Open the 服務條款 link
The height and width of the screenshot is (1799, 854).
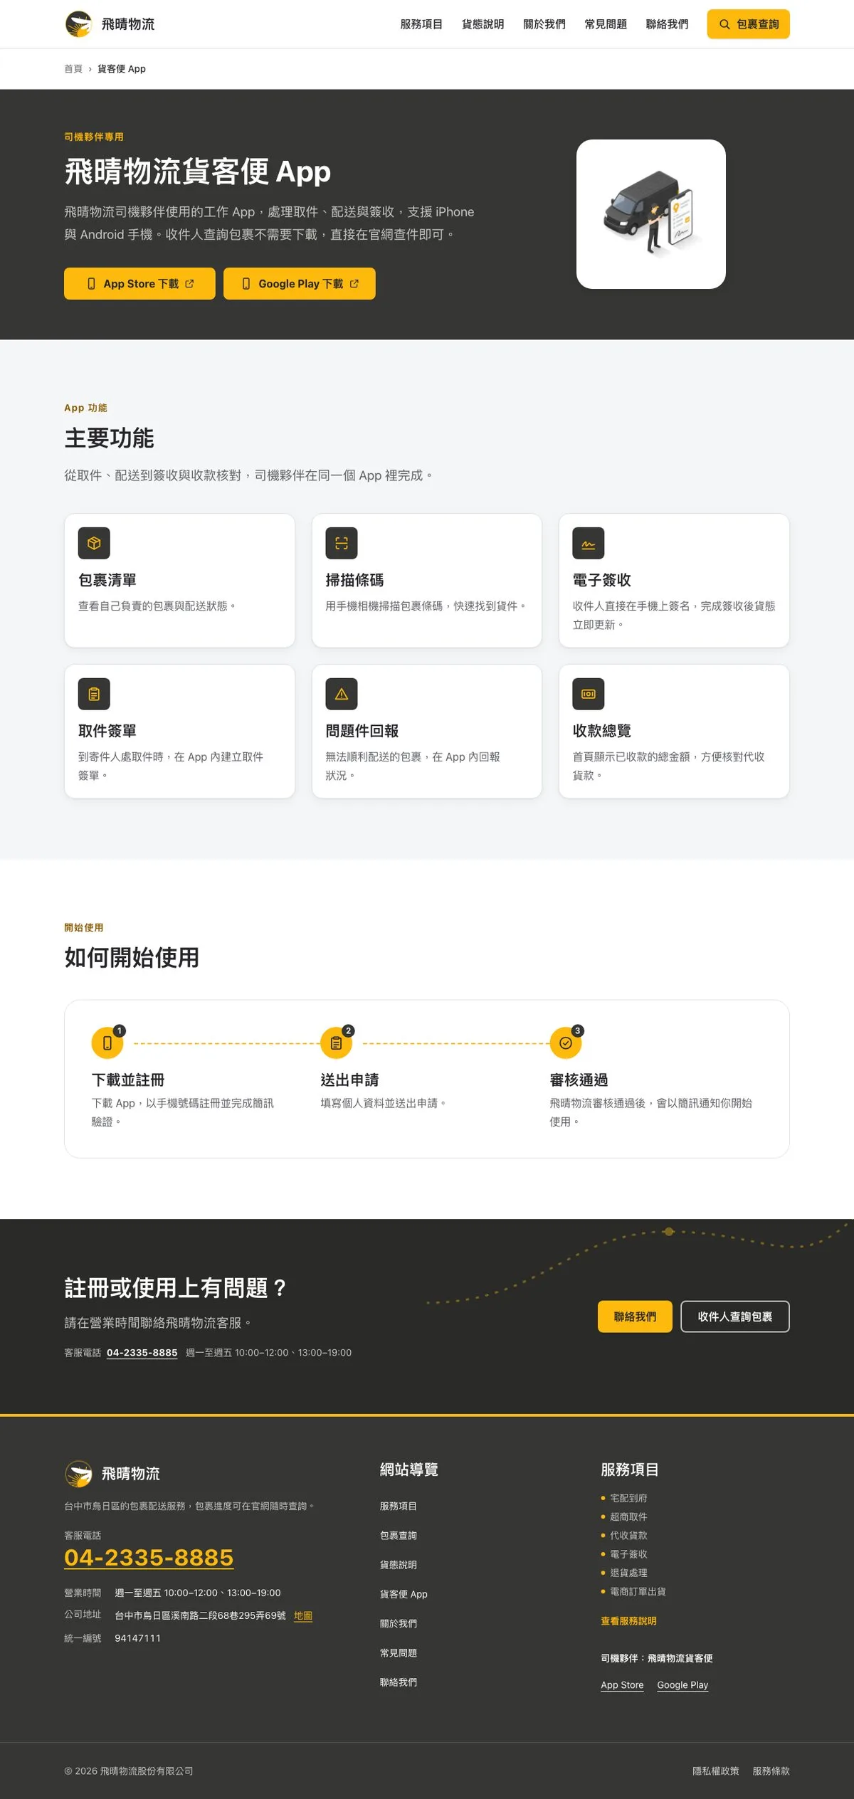click(771, 1771)
